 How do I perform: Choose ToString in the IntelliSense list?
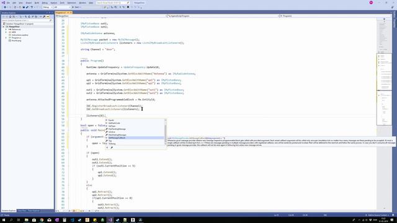click(112, 144)
